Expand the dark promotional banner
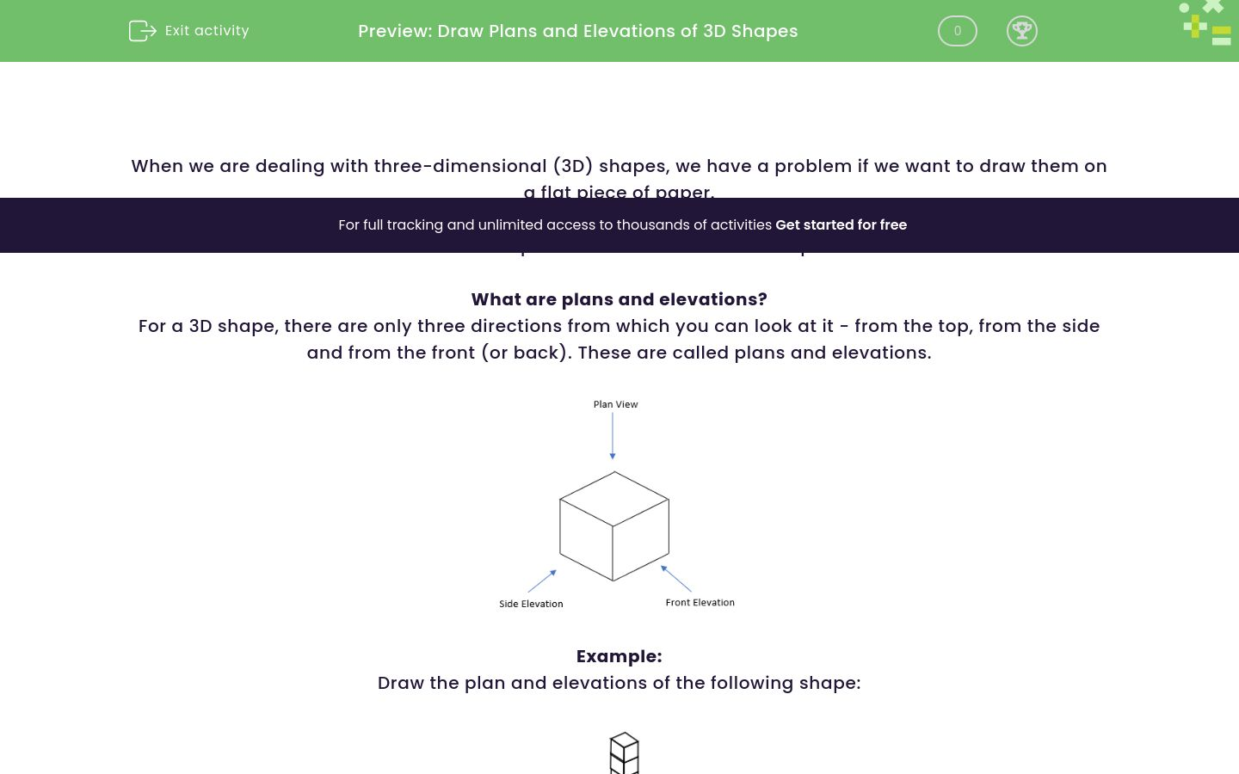The width and height of the screenshot is (1239, 774). (x=619, y=225)
